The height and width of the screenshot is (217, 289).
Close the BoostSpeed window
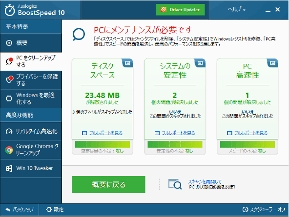coord(278,9)
